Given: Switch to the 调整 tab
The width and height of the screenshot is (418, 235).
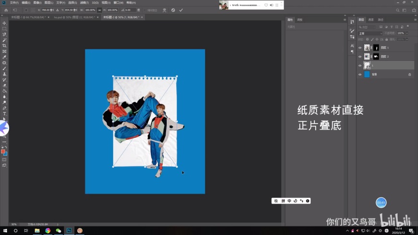Looking at the screenshot, I should [300, 20].
